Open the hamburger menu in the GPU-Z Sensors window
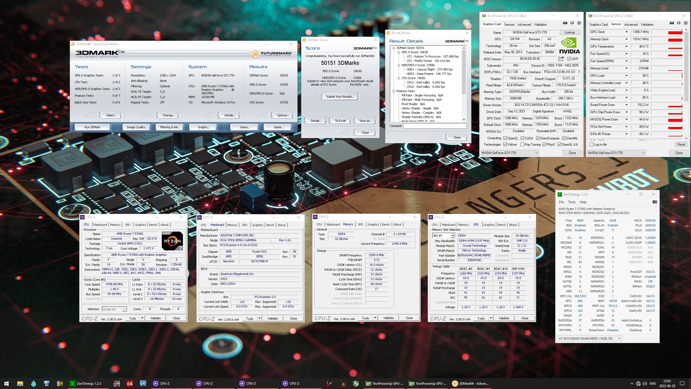Image resolution: width=691 pixels, height=389 pixels. [686, 23]
